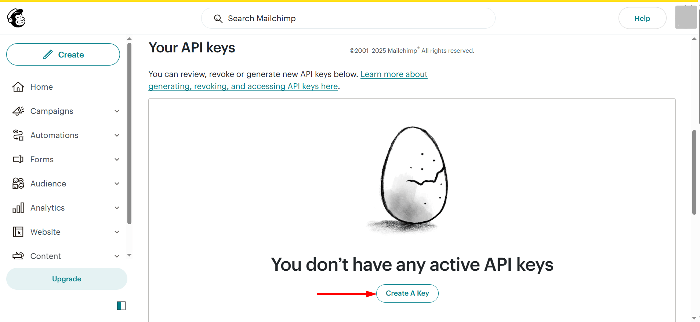
Task: Click the Create A Key button
Action: pyautogui.click(x=407, y=293)
